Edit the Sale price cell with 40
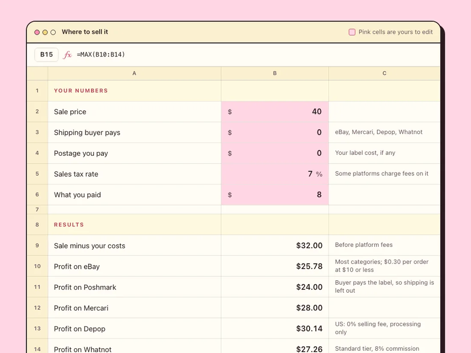Image resolution: width=471 pixels, height=353 pixels. (275, 112)
